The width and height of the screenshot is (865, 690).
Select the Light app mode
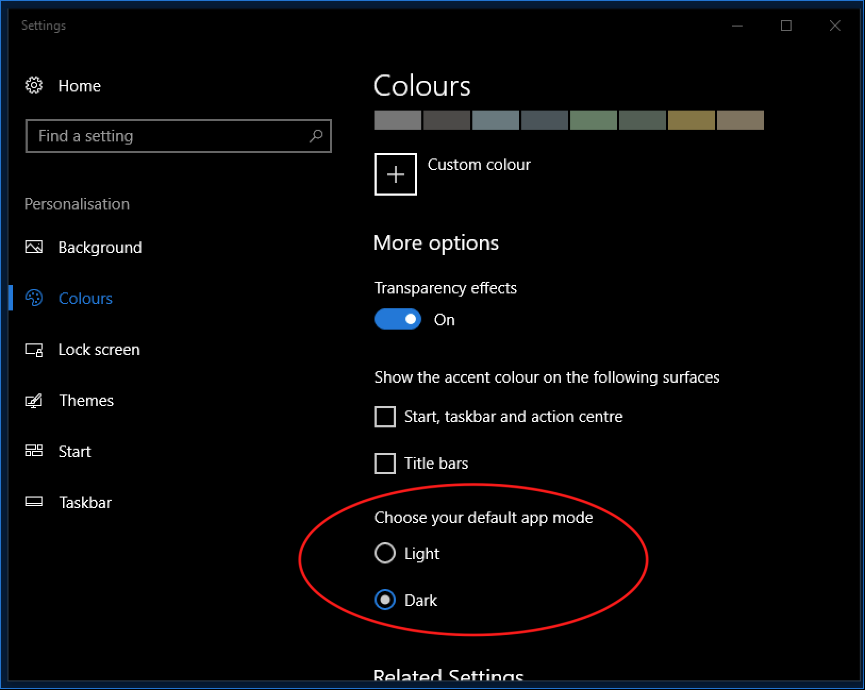[x=385, y=553]
